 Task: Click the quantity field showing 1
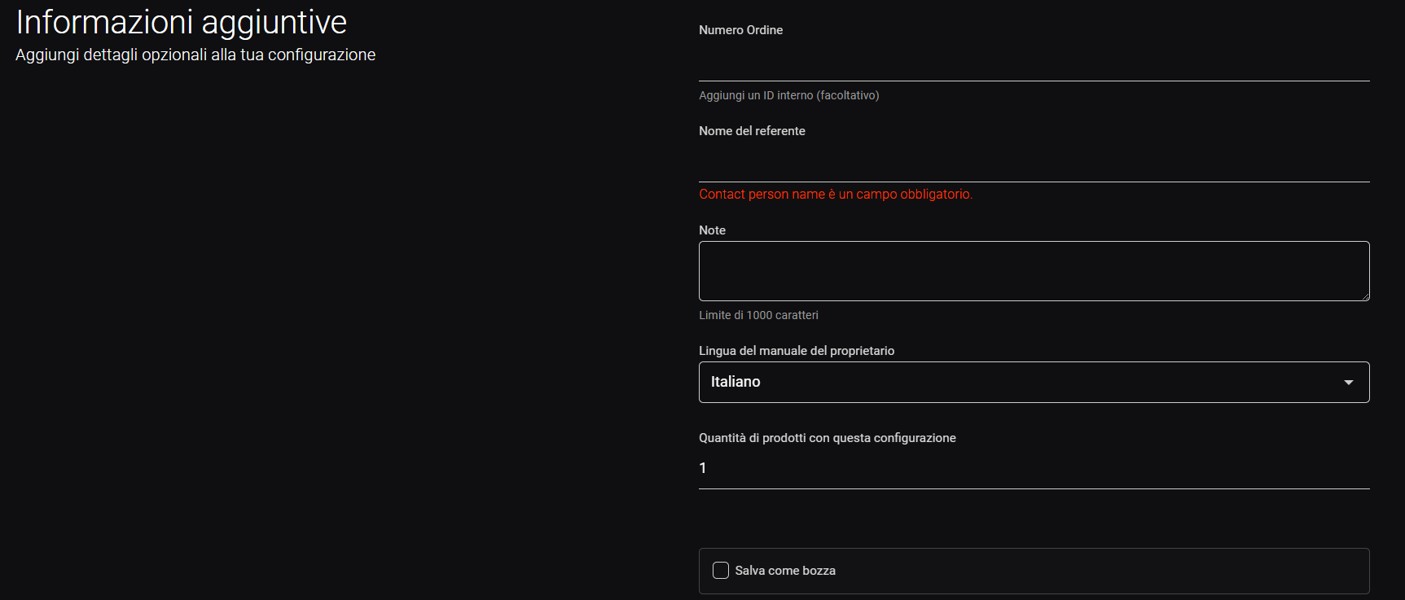[x=1034, y=469]
